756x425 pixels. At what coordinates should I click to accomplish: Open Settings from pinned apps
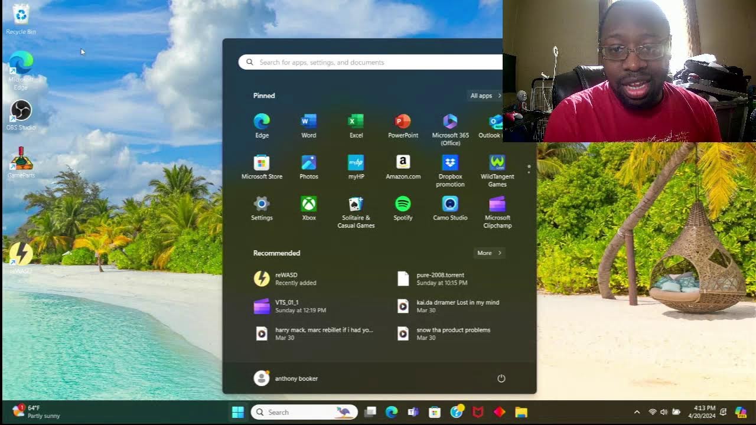tap(262, 209)
